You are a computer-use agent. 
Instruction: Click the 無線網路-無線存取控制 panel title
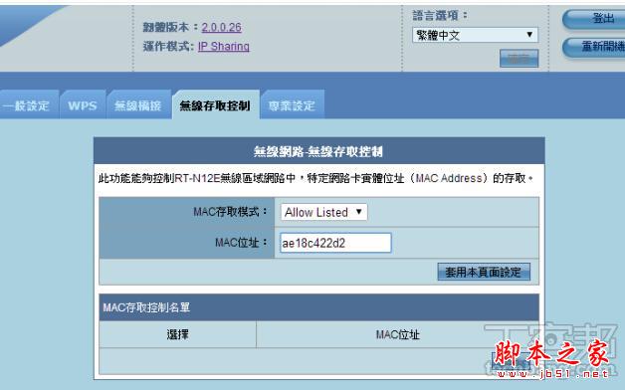point(318,151)
